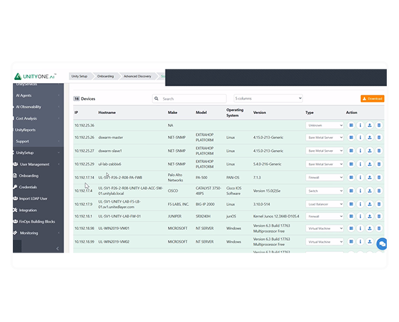Select Import LDAP User in sidebar
The height and width of the screenshot is (322, 399).
pyautogui.click(x=34, y=198)
